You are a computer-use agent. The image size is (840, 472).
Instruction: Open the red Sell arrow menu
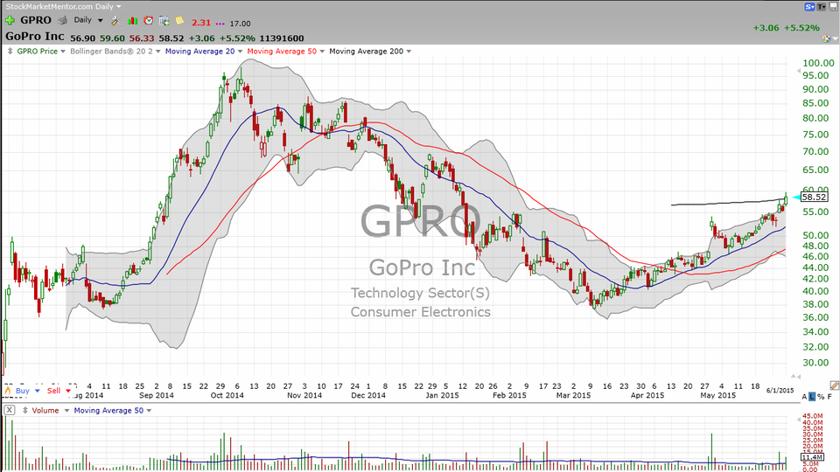pos(68,392)
